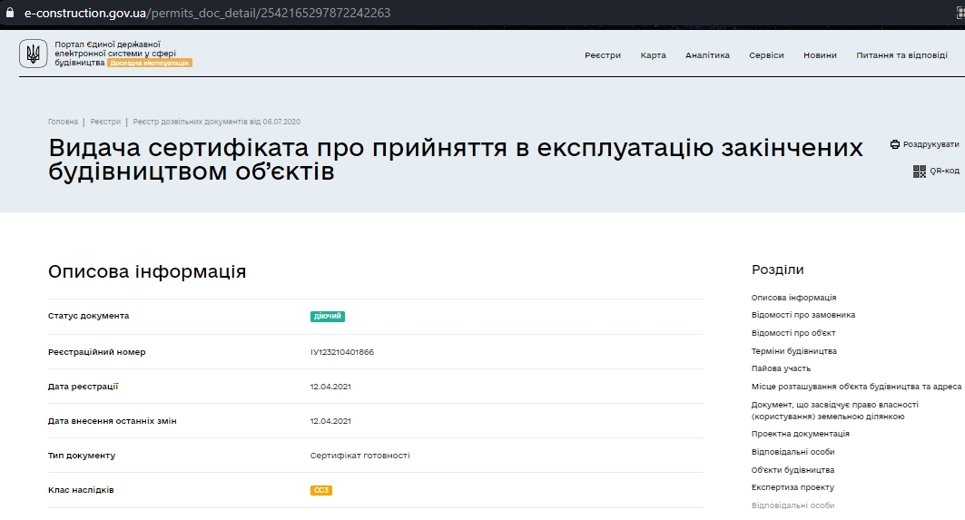This screenshot has height=520, width=965.
Task: Click the Головна breadcrumb link
Action: tap(63, 122)
